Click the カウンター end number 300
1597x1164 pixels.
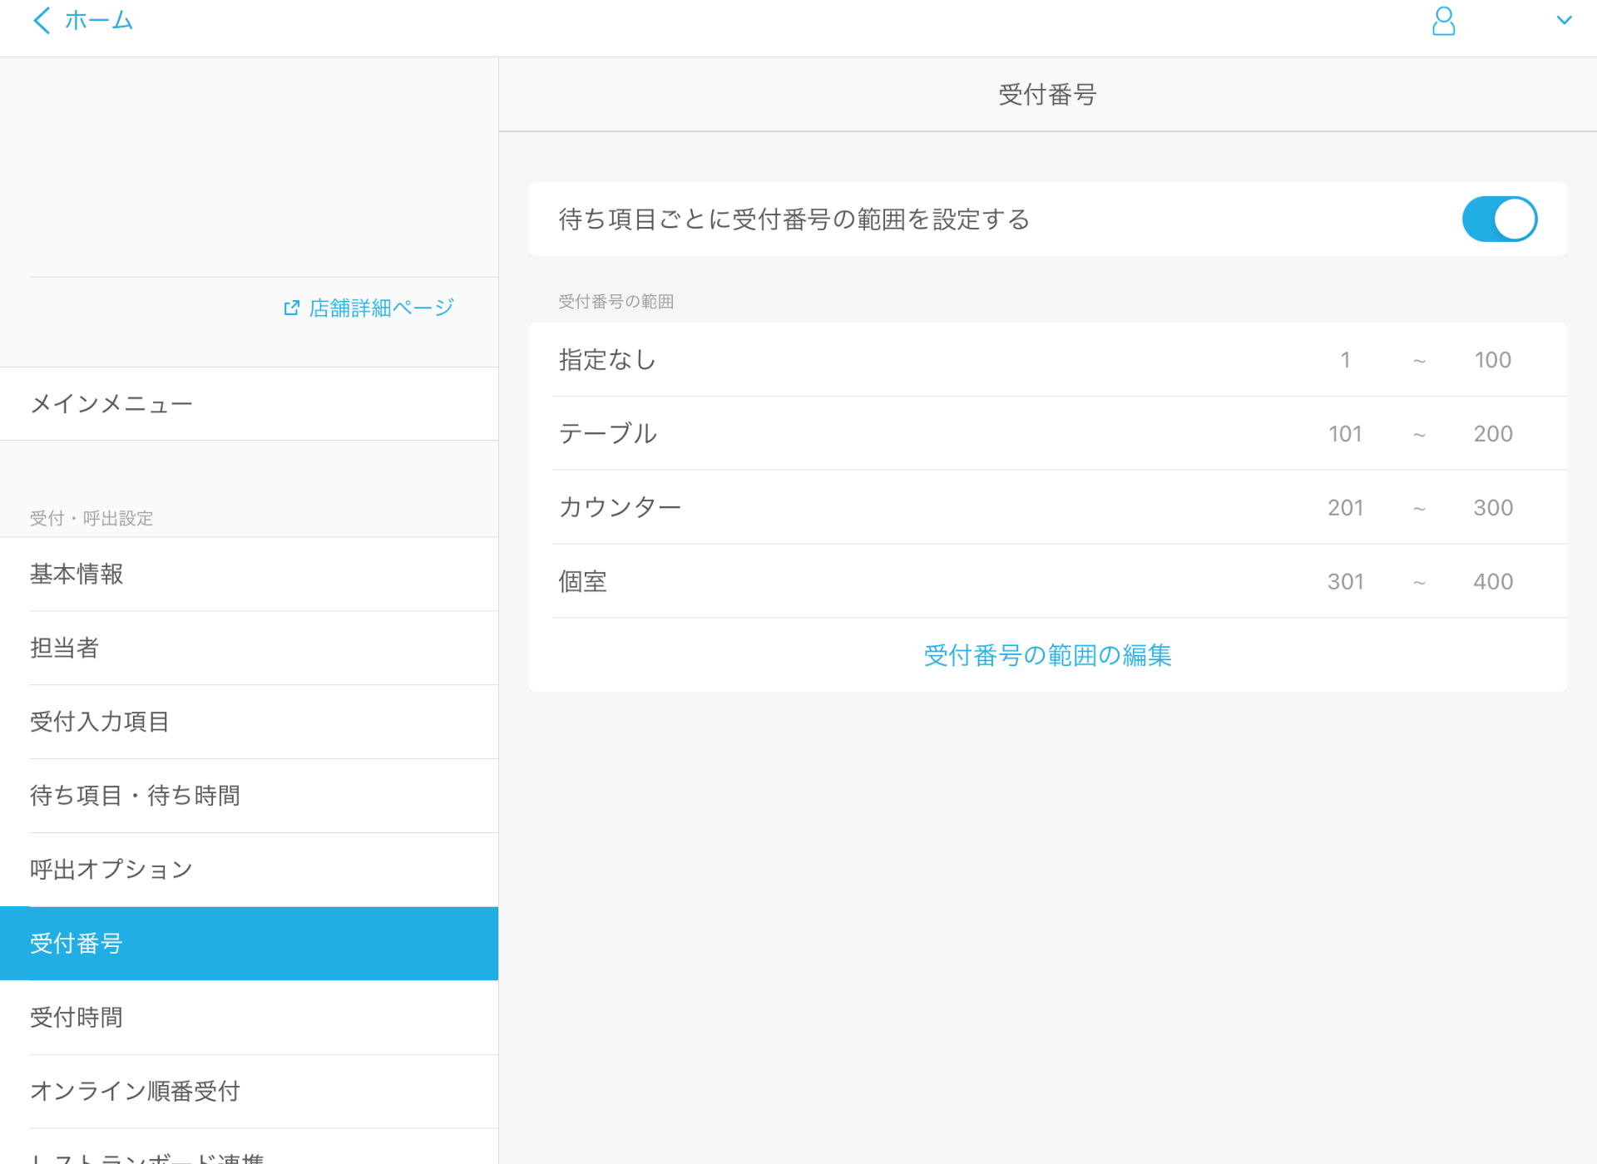point(1492,508)
